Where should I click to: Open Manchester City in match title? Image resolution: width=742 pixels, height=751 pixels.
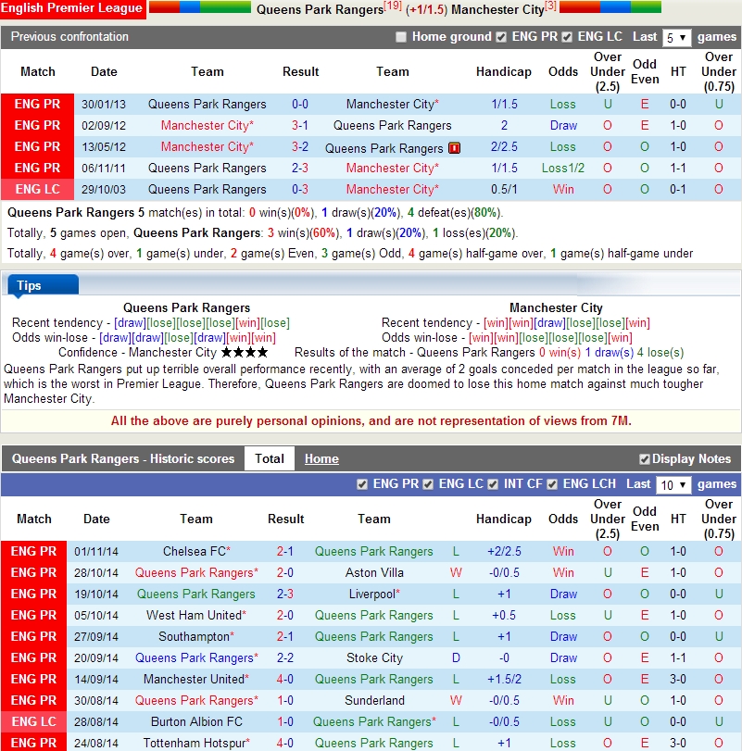[x=497, y=9]
